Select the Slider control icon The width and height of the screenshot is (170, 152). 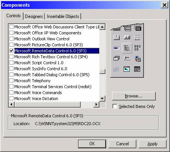tap(127, 58)
